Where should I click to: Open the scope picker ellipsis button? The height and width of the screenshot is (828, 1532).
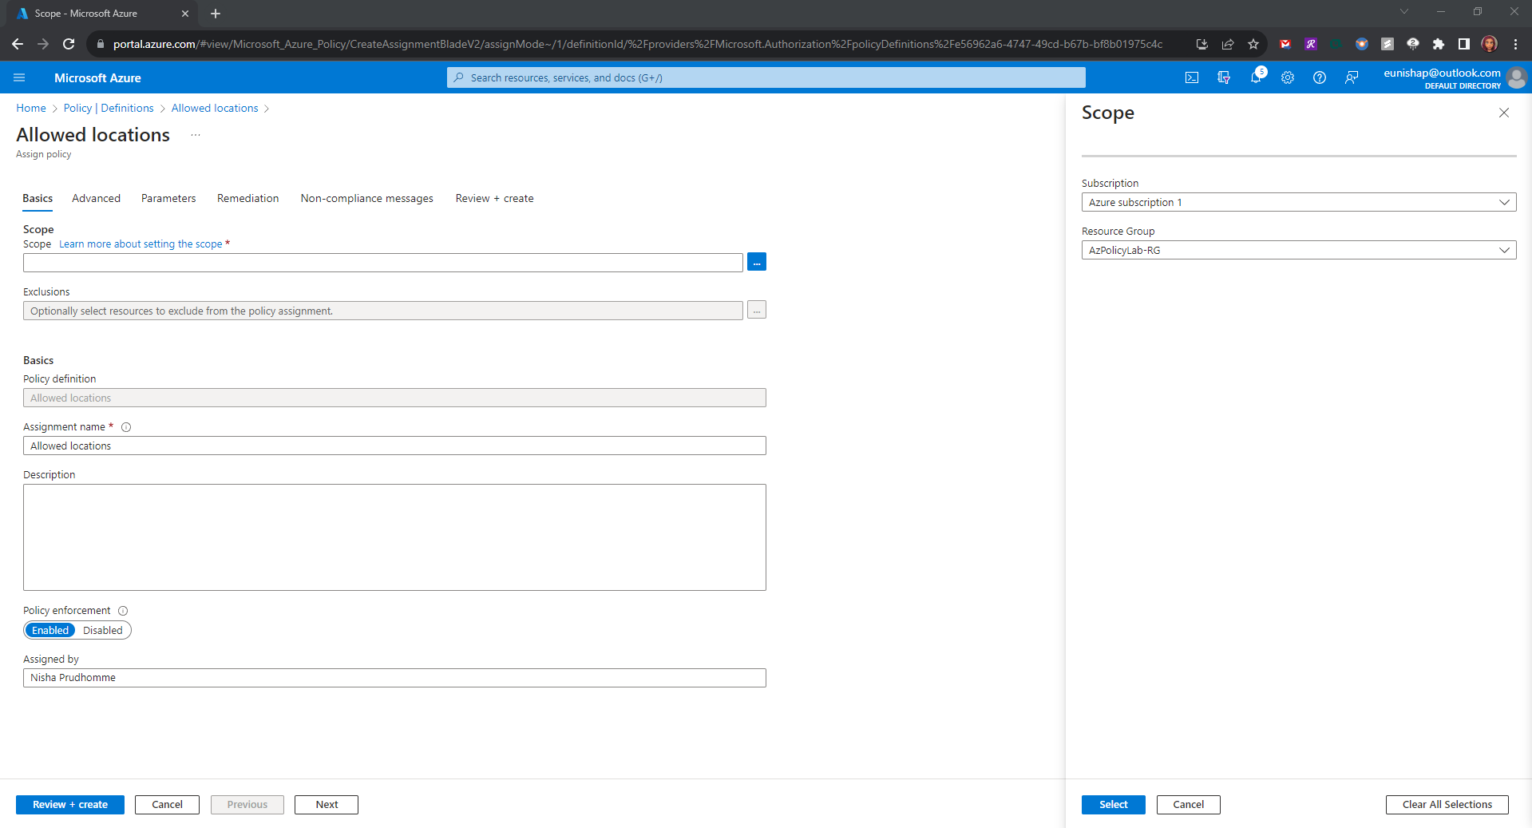pyautogui.click(x=757, y=262)
